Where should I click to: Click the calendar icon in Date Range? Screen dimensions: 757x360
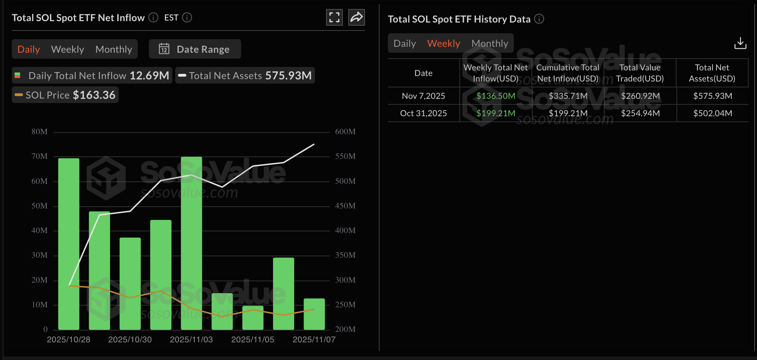[164, 49]
